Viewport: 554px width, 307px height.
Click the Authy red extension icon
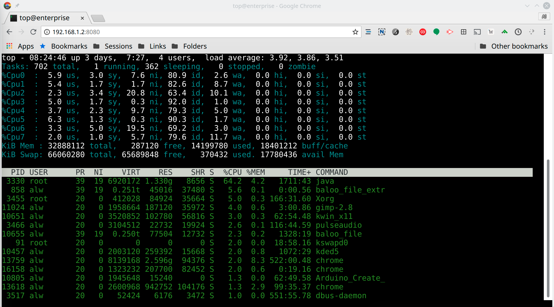pyautogui.click(x=422, y=32)
